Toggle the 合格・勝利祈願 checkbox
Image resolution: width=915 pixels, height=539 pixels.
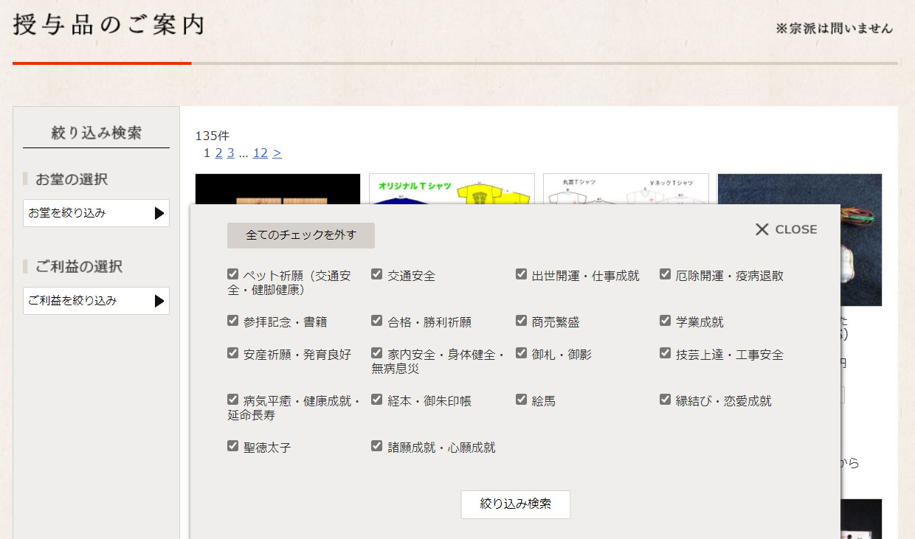tap(377, 321)
